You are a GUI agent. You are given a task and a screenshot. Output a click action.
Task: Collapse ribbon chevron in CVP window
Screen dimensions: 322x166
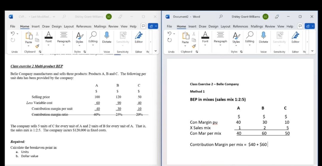point(155,51)
